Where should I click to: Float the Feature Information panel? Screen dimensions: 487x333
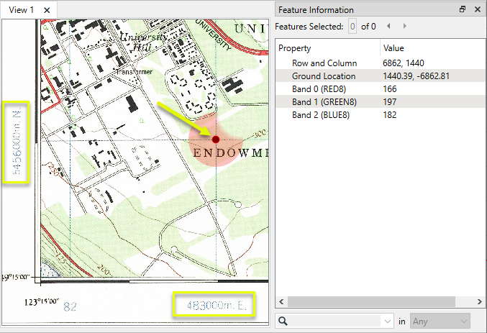[463, 9]
